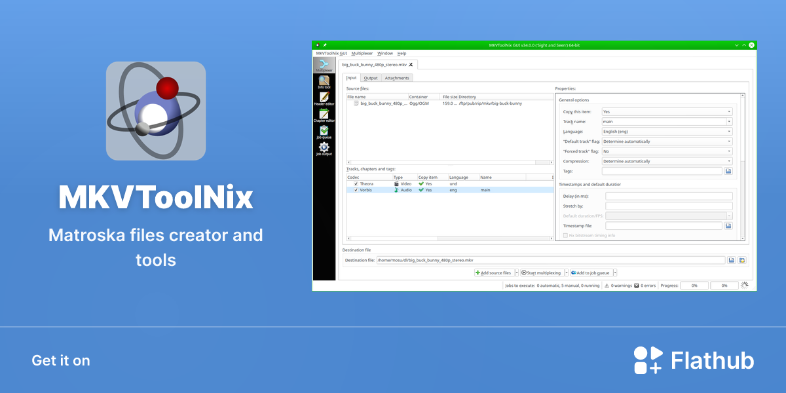
Task: Click the Container column header
Action: point(424,97)
